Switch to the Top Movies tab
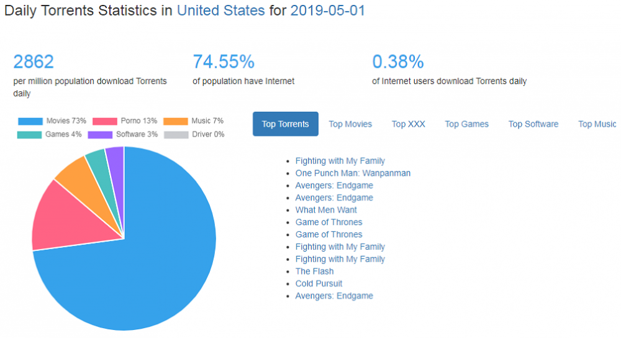Viewport: 621px width, 338px height. point(350,124)
